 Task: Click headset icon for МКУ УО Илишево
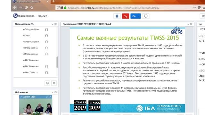coord(46,42)
